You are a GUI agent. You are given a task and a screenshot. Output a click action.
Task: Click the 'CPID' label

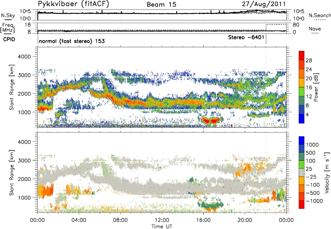click(x=9, y=39)
